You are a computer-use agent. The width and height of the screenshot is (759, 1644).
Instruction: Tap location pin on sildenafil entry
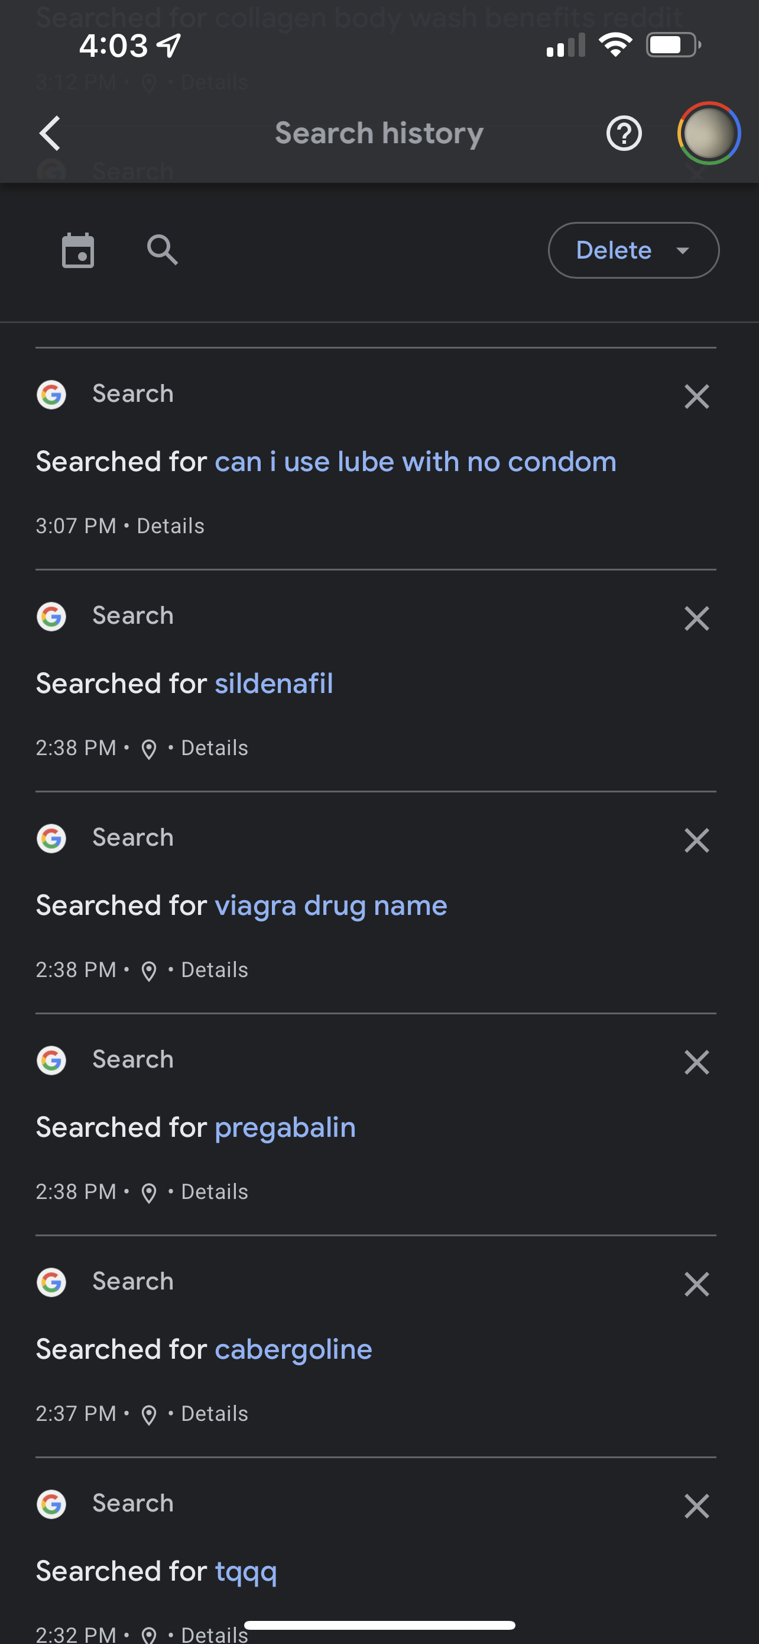pos(148,749)
